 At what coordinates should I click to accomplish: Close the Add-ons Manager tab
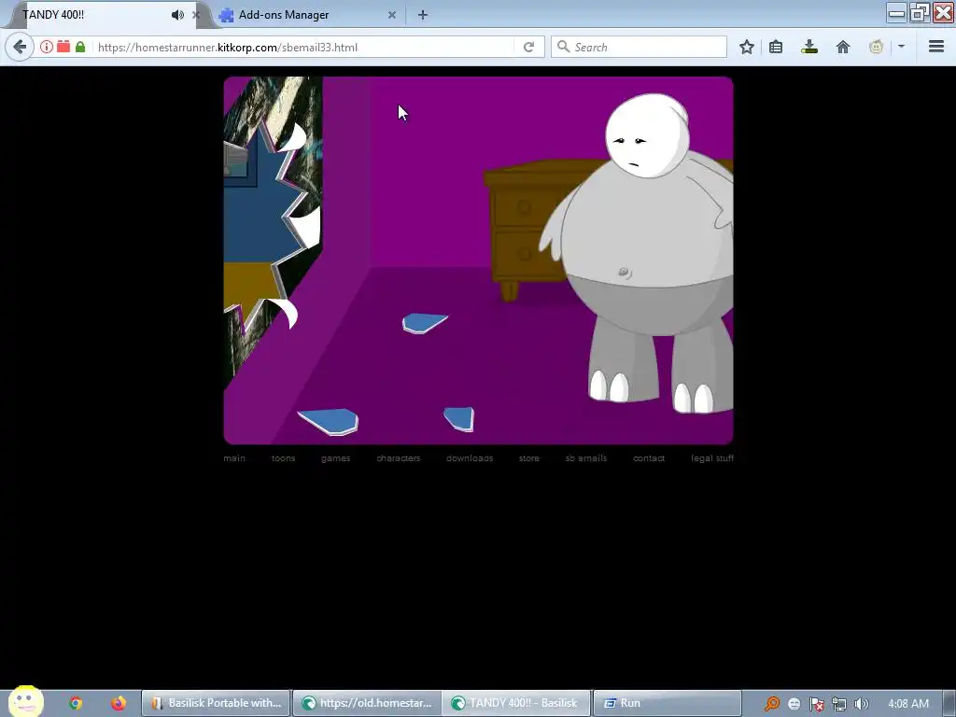(392, 15)
